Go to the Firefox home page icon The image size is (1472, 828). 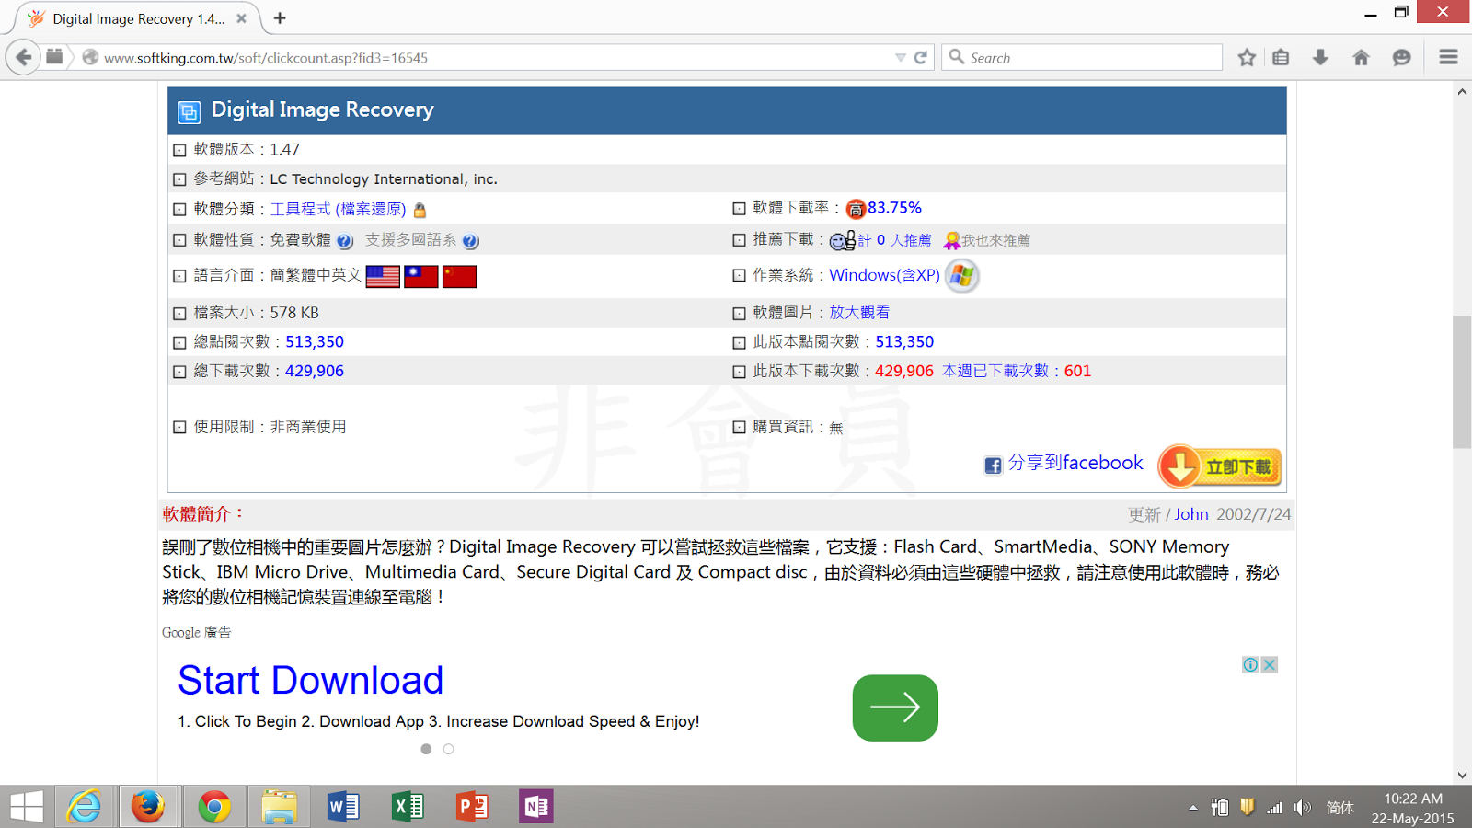pos(1361,57)
